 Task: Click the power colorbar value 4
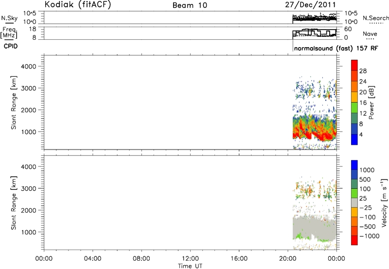[x=361, y=134]
